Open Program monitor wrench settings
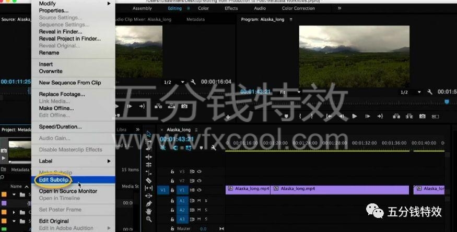Viewport: 457px width, 232px height. click(430, 92)
